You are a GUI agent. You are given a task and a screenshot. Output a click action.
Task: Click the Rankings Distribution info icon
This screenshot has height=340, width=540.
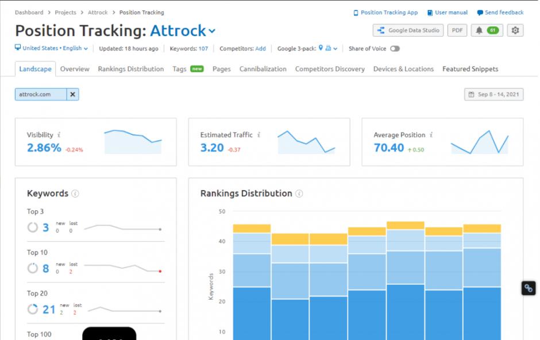click(x=299, y=194)
